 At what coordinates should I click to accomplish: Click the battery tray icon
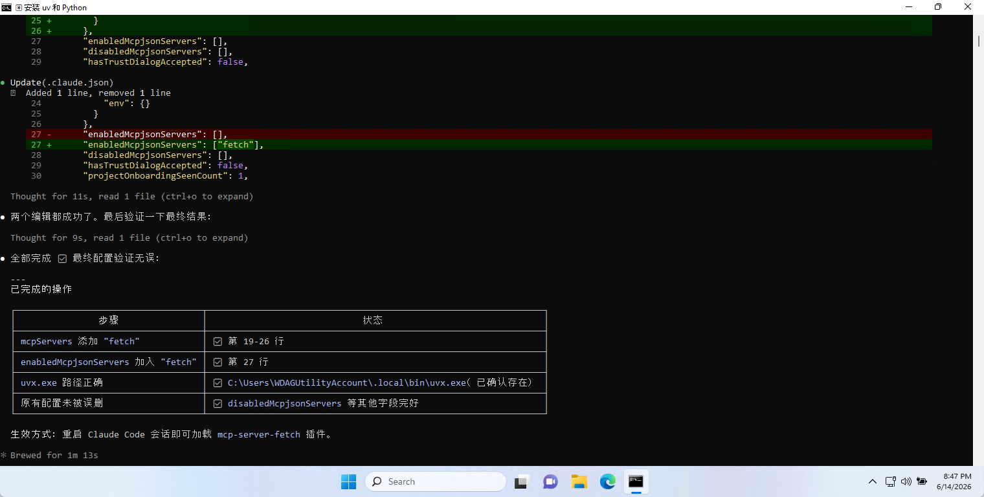(922, 481)
